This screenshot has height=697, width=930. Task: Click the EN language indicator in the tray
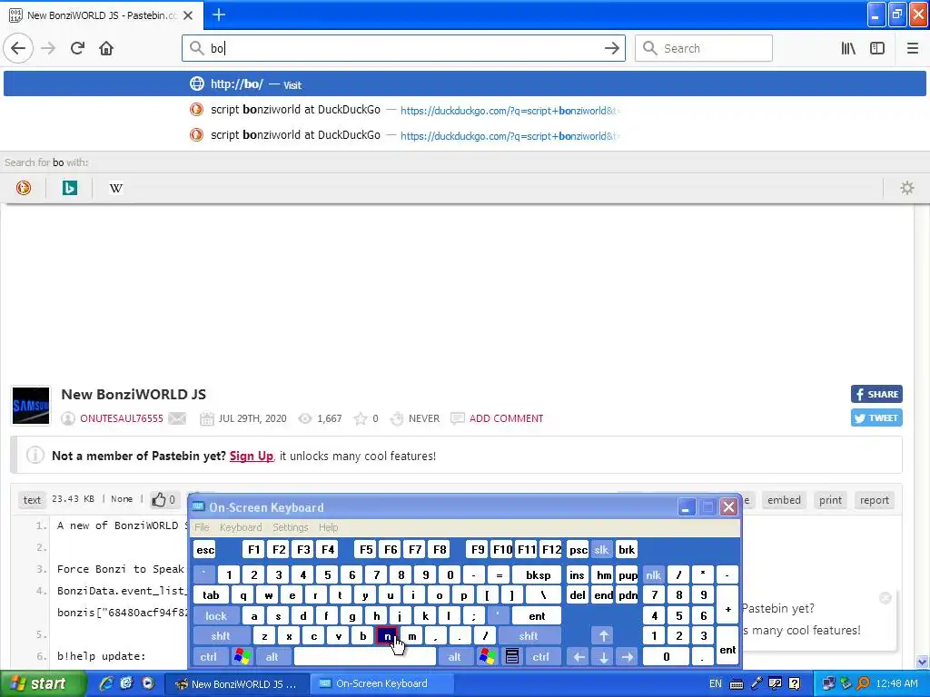click(x=716, y=684)
